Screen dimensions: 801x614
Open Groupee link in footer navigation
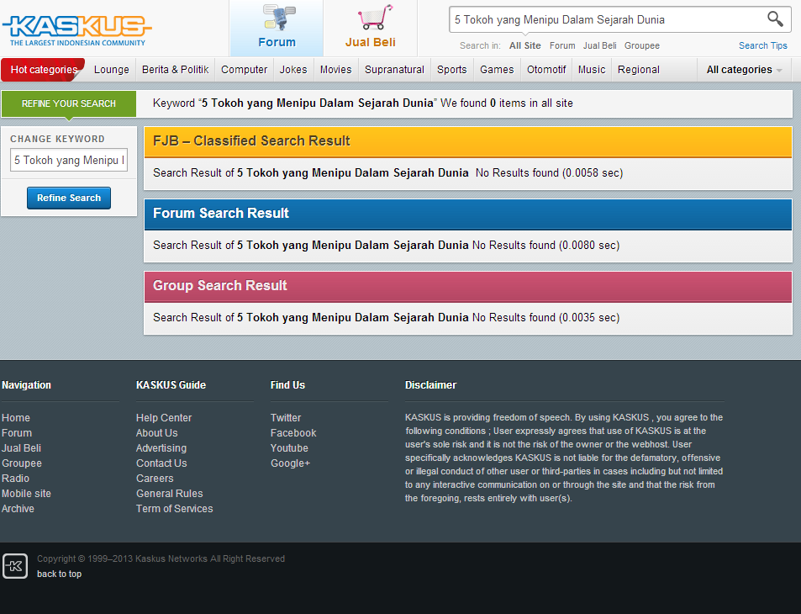tap(22, 463)
